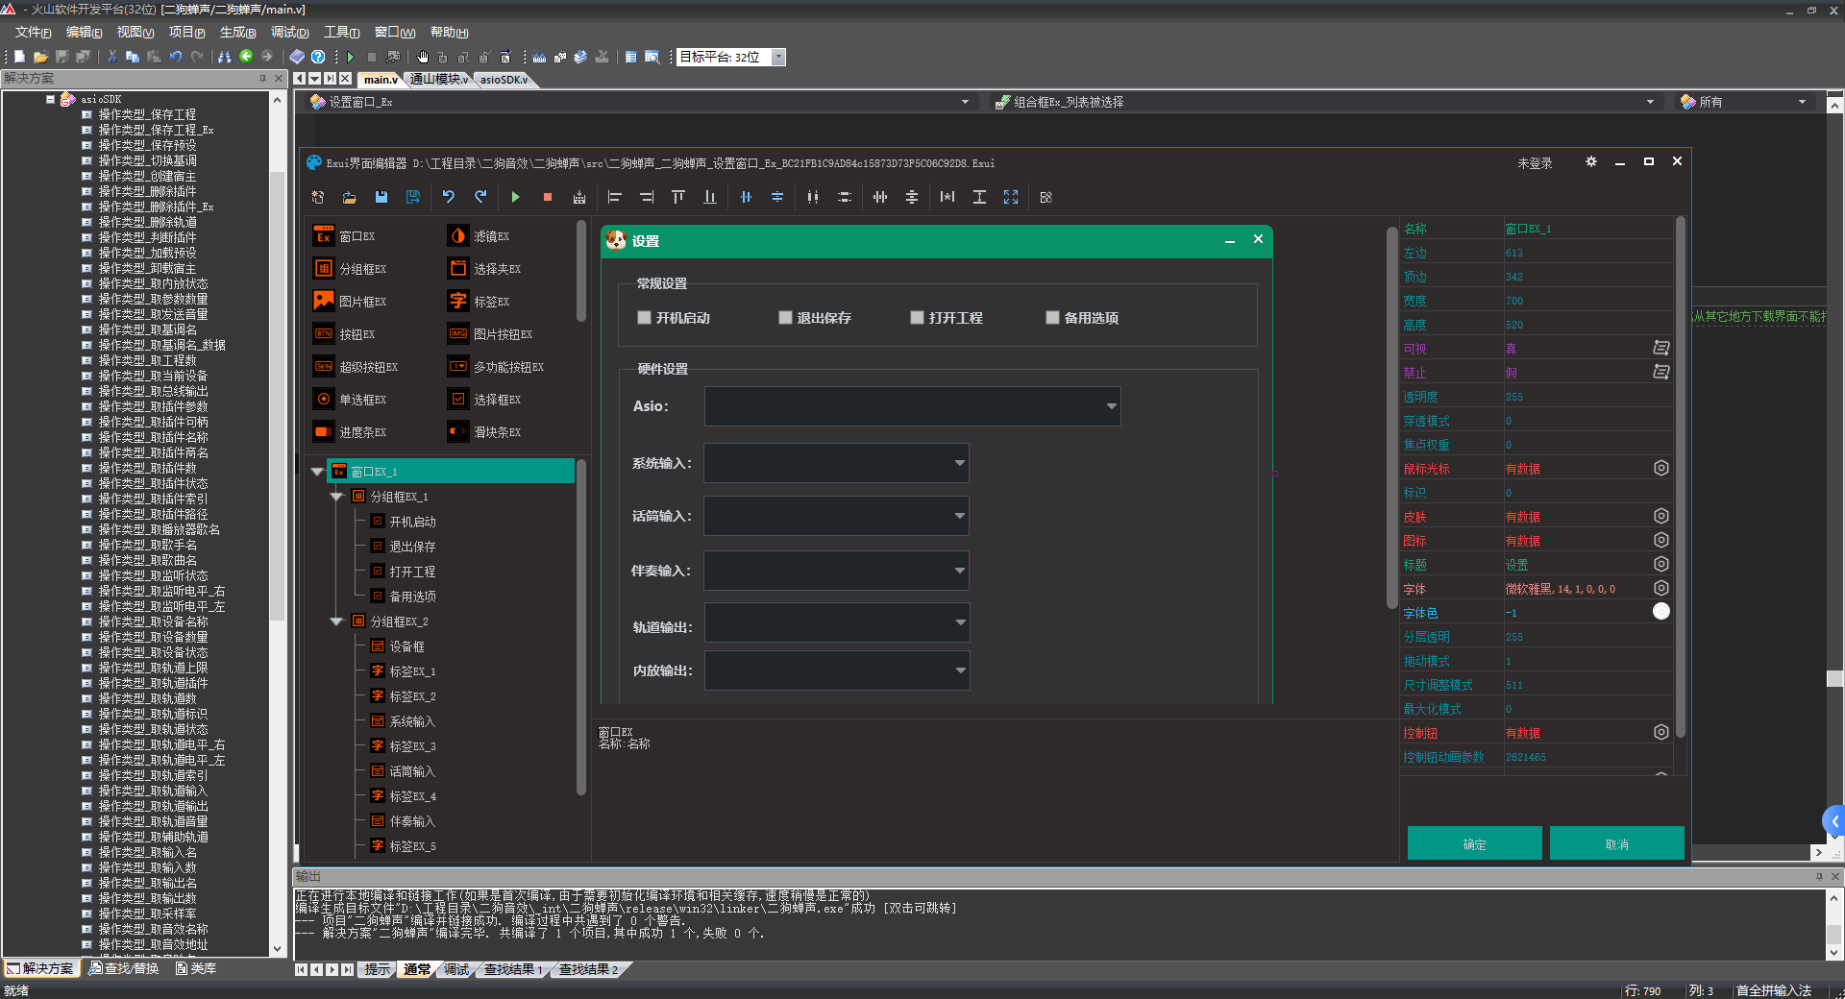The height and width of the screenshot is (999, 1845).
Task: Collapse the 窗口EX_1 tree node
Action: click(318, 472)
